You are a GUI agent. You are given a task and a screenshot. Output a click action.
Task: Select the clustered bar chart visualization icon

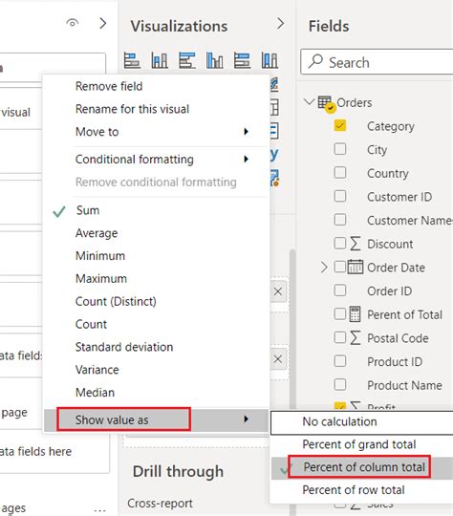tap(187, 60)
